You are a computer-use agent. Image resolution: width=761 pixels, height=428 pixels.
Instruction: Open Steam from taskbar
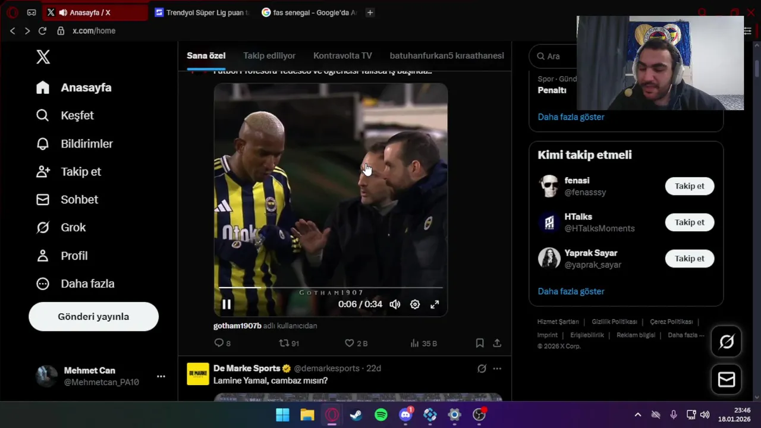[x=356, y=415]
